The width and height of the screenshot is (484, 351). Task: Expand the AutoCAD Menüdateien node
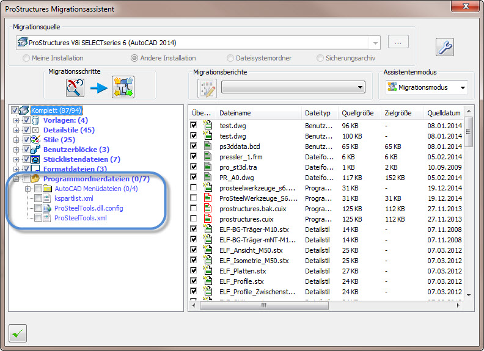pos(28,189)
